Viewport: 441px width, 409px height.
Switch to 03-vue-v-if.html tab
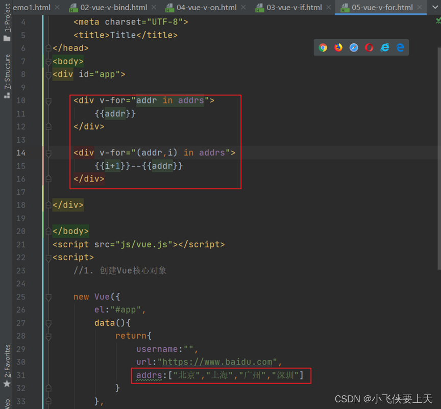pyautogui.click(x=294, y=8)
